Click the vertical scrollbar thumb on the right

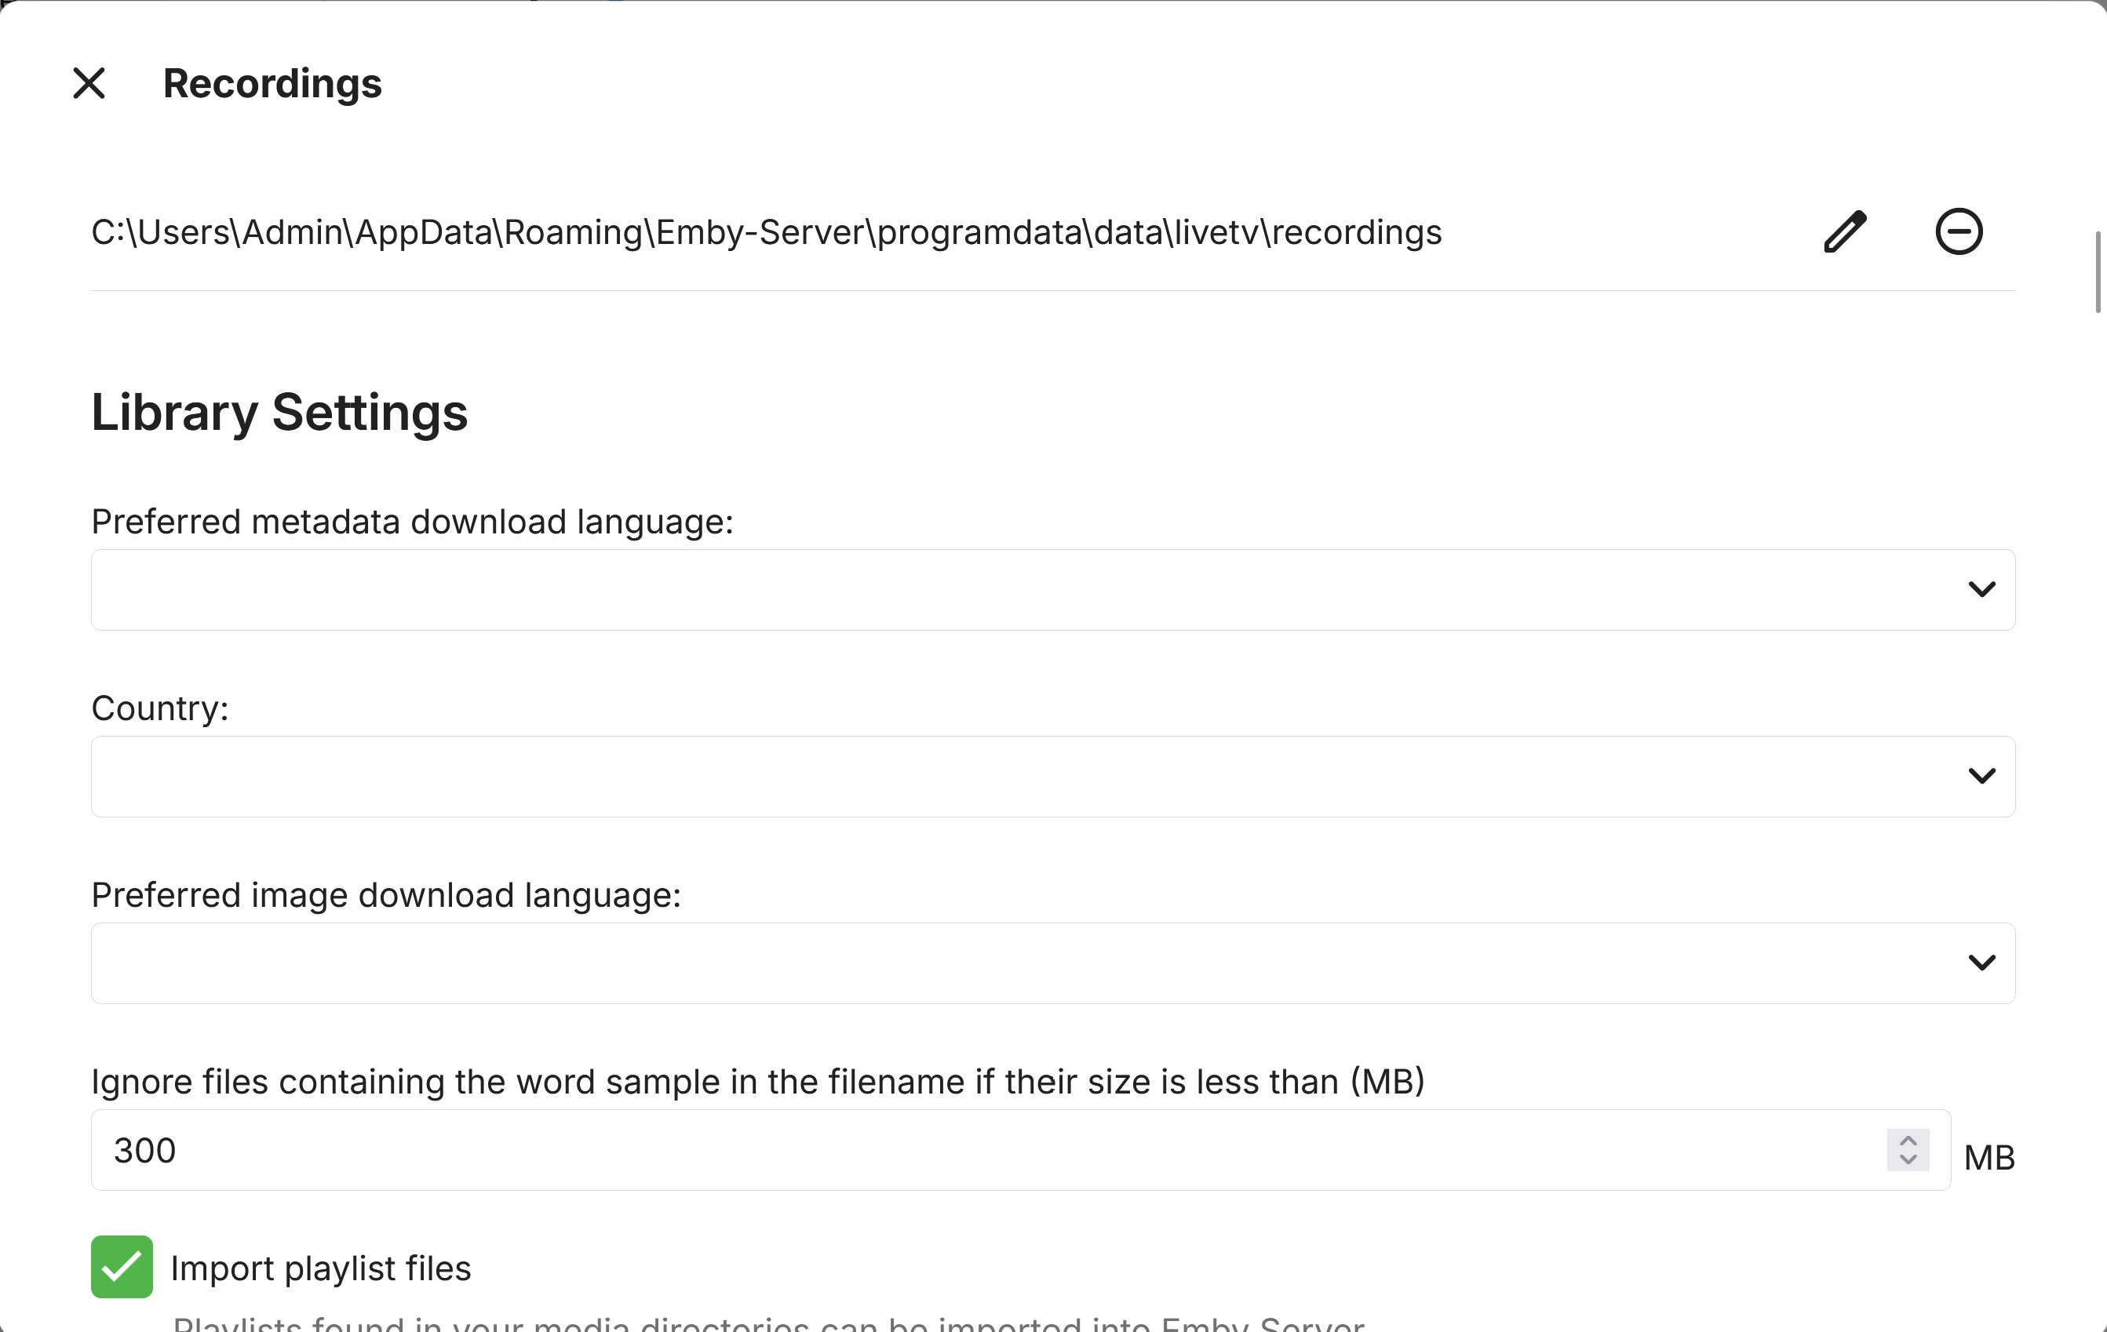pyautogui.click(x=2098, y=271)
